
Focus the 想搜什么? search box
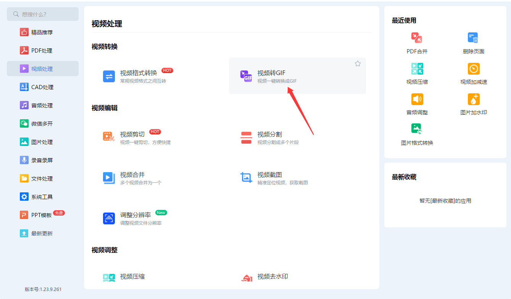pos(43,14)
